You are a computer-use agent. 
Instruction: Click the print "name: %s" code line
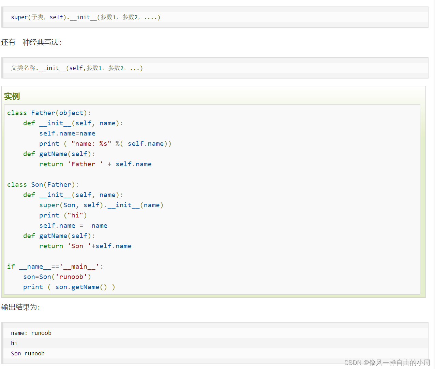(x=105, y=144)
